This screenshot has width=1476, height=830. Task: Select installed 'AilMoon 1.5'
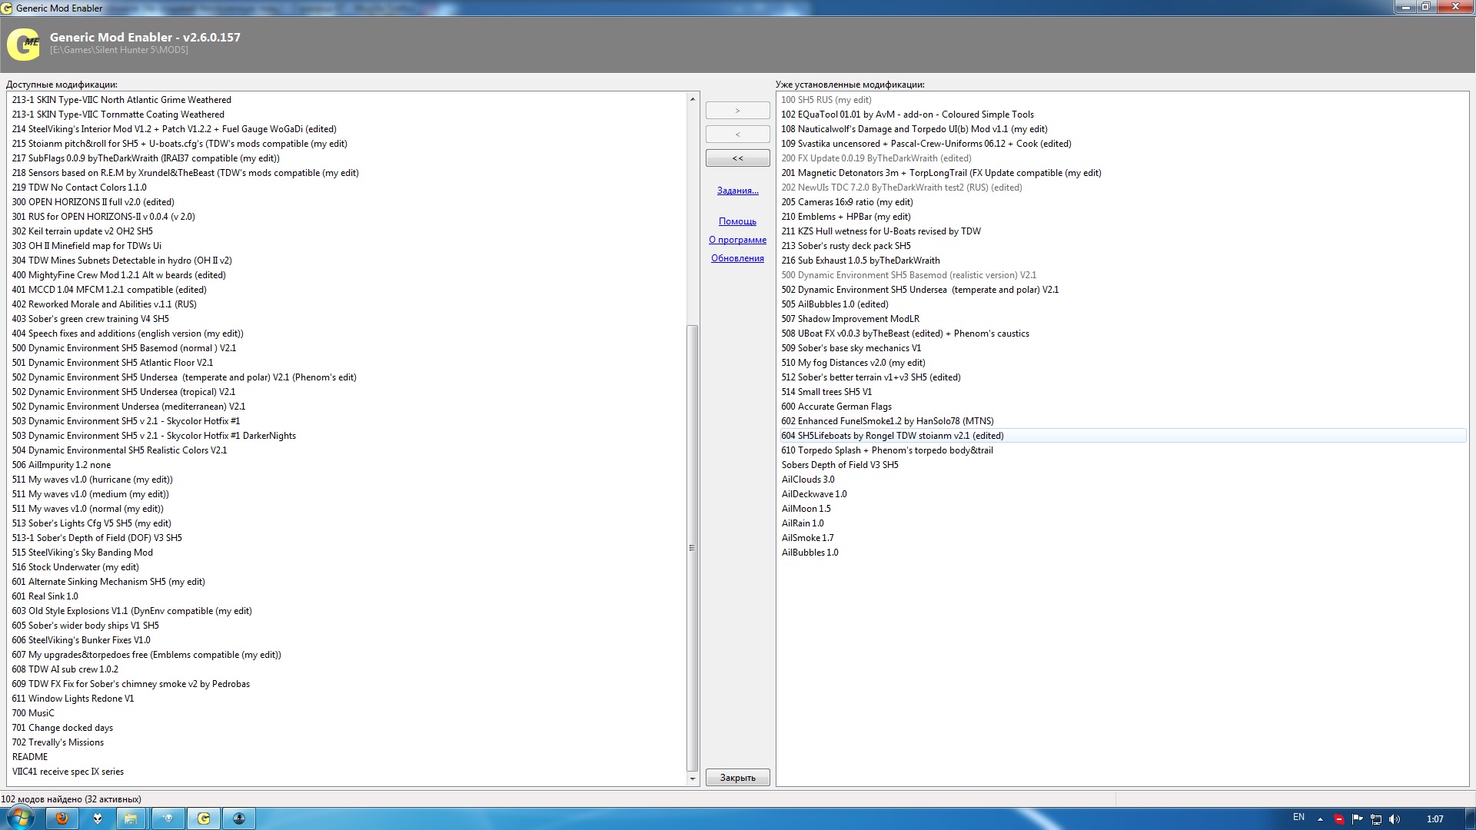click(x=806, y=509)
